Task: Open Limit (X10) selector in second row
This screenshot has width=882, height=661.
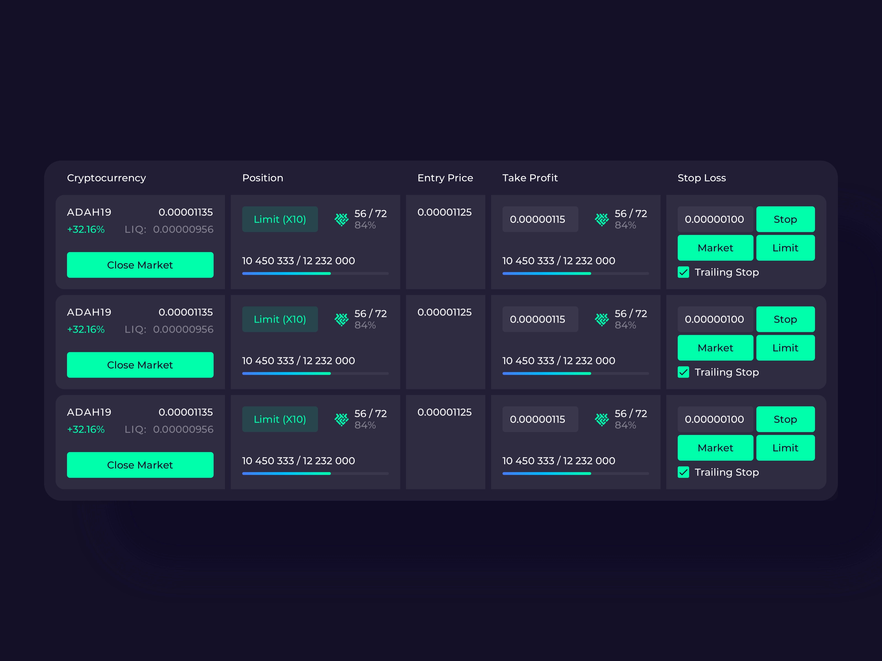Action: pos(280,319)
